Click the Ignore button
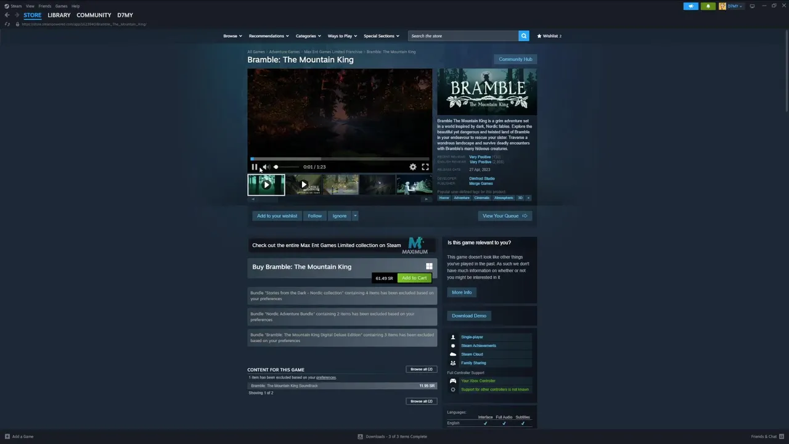Image resolution: width=789 pixels, height=444 pixels. click(x=340, y=216)
